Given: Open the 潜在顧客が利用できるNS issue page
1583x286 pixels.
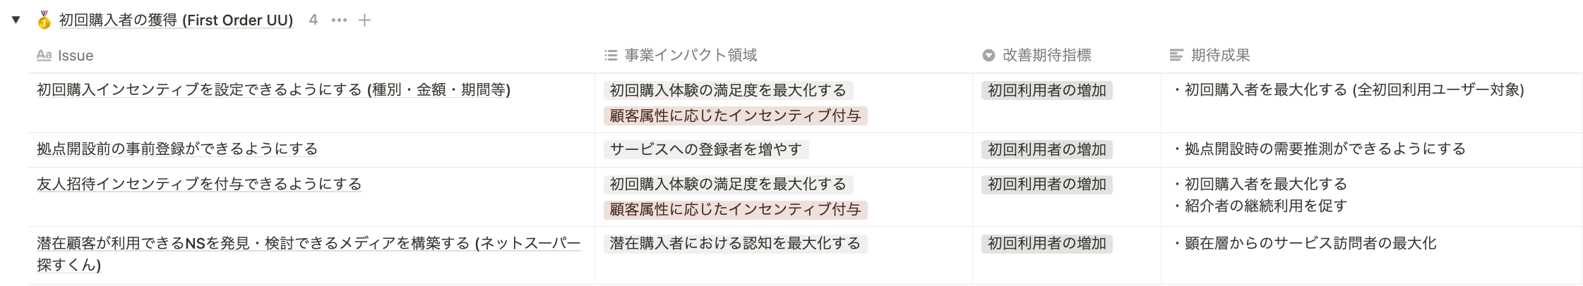Looking at the screenshot, I should click(309, 254).
